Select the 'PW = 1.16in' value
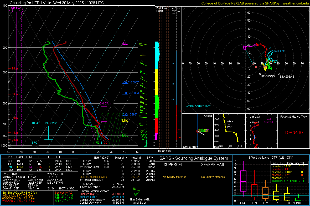The image size is (310, 206). pyautogui.click(x=10, y=174)
